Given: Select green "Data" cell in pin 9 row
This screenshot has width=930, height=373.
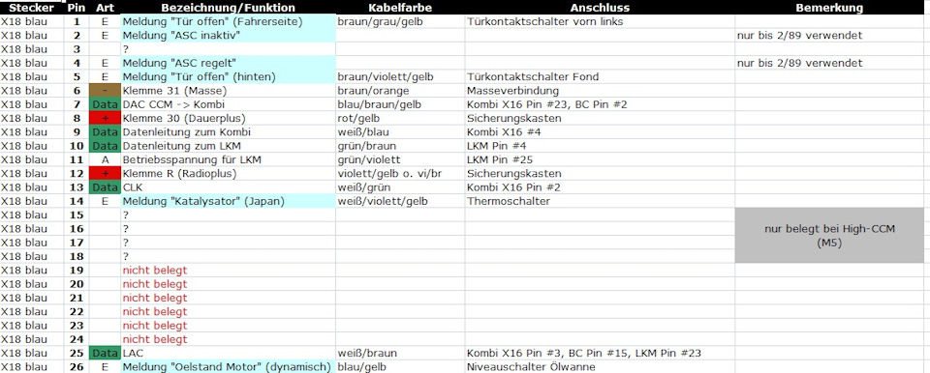Looking at the screenshot, I should pyautogui.click(x=105, y=132).
